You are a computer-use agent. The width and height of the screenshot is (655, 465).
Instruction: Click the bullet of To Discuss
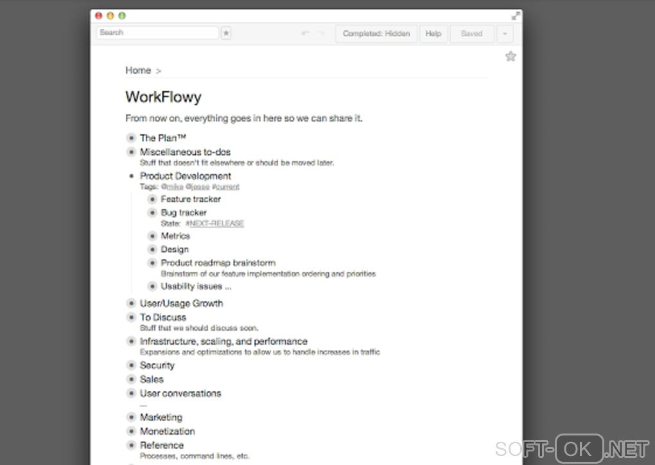tap(131, 317)
